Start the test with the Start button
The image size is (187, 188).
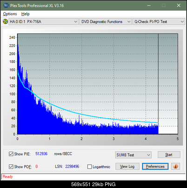coord(169,155)
